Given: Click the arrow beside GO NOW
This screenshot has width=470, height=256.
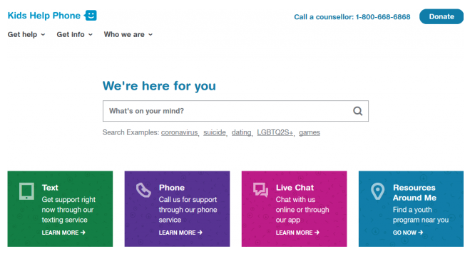Looking at the screenshot, I should [421, 233].
